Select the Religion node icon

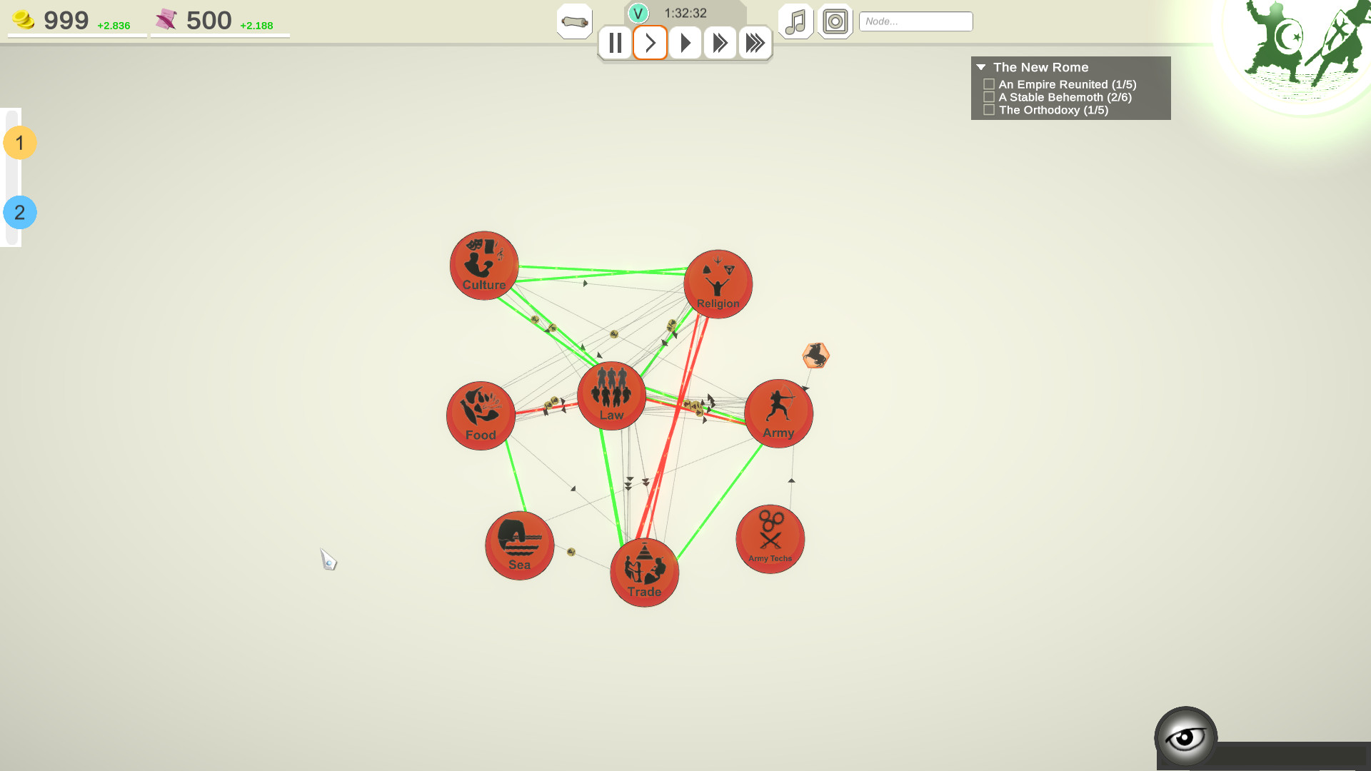click(718, 283)
